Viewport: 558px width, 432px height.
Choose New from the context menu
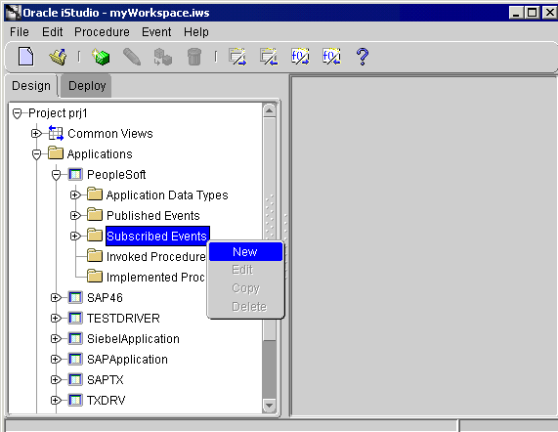245,251
